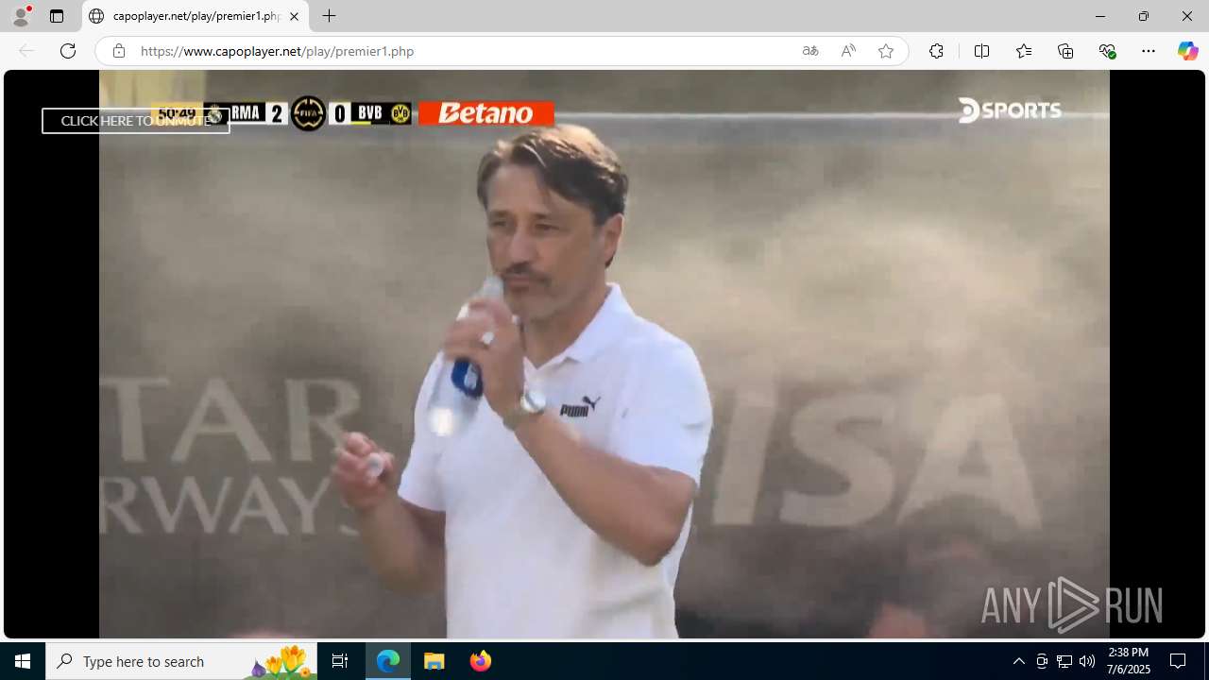This screenshot has height=680, width=1209.
Task: Open a new tab with plus button
Action: pos(329,16)
